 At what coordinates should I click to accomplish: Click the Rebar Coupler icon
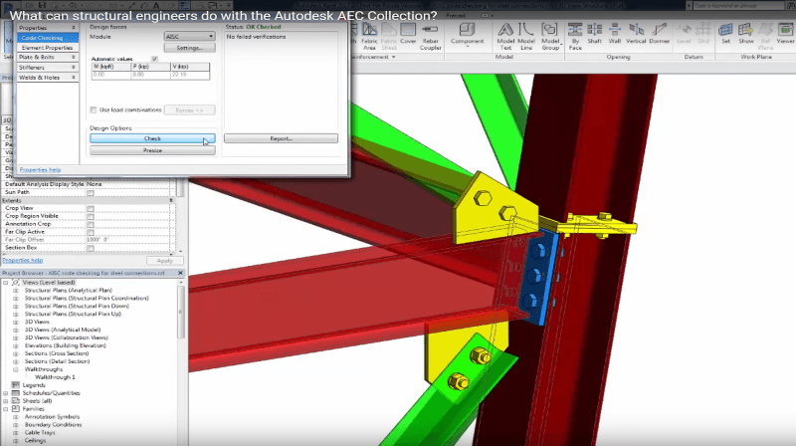(x=429, y=37)
